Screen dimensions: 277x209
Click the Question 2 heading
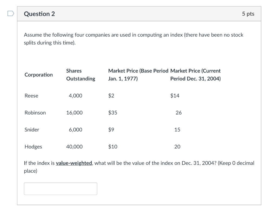point(39,14)
